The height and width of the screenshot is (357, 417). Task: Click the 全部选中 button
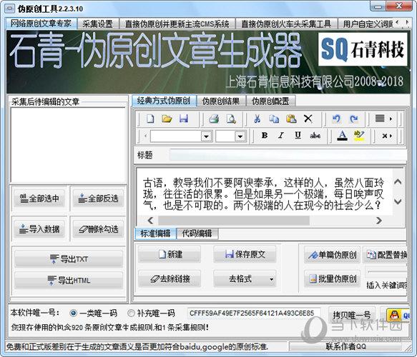coord(39,198)
